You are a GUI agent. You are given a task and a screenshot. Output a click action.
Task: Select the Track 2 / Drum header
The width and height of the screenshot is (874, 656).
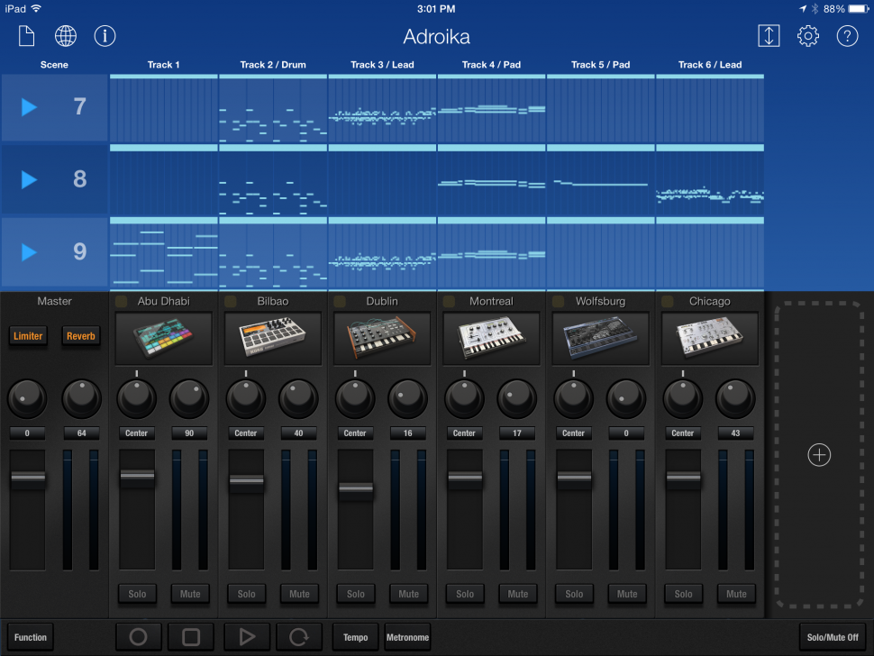(273, 65)
